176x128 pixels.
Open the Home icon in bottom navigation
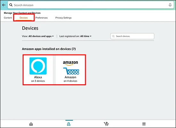(x=31, y=124)
